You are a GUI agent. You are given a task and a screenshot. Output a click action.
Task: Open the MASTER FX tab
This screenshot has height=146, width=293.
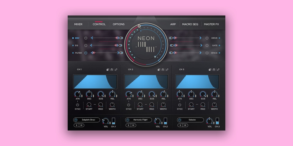pyautogui.click(x=211, y=24)
